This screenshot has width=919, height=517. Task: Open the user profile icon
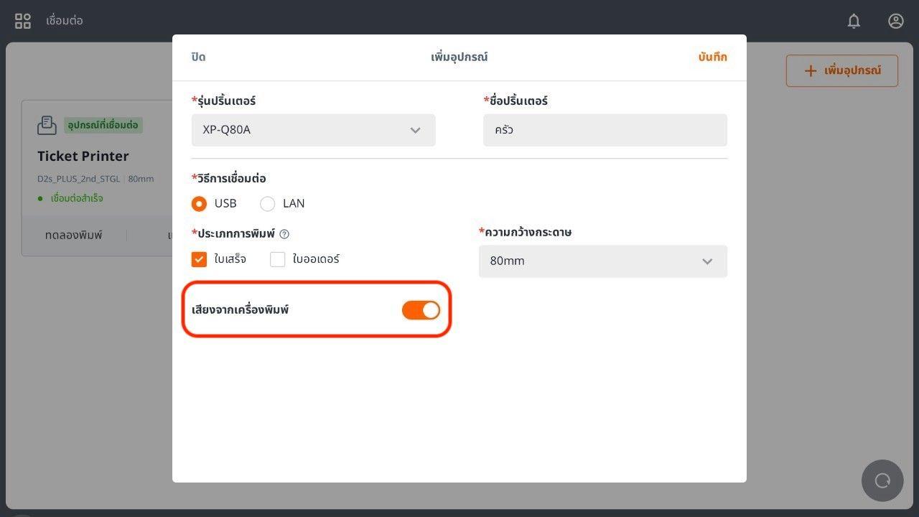click(895, 21)
